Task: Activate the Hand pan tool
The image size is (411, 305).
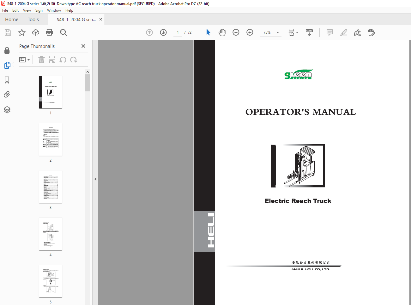Action: 222,32
